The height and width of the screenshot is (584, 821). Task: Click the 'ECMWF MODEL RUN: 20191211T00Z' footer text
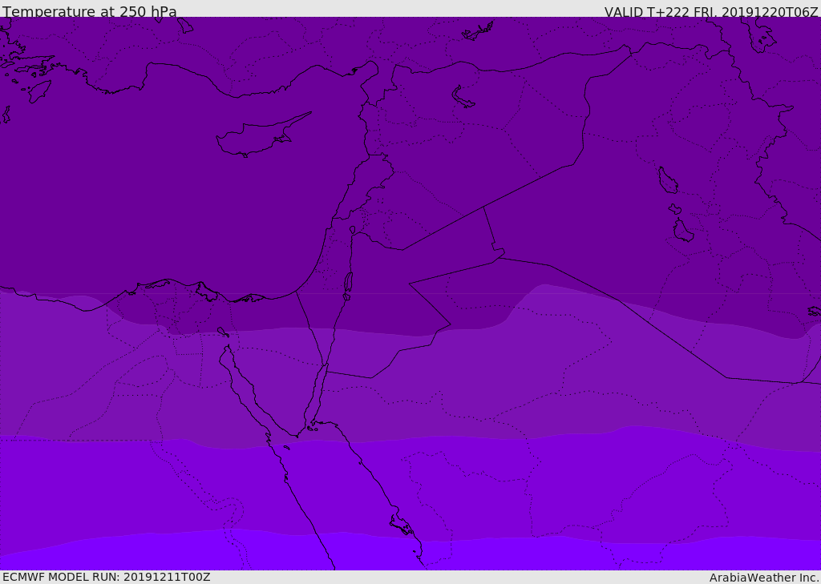click(x=107, y=577)
